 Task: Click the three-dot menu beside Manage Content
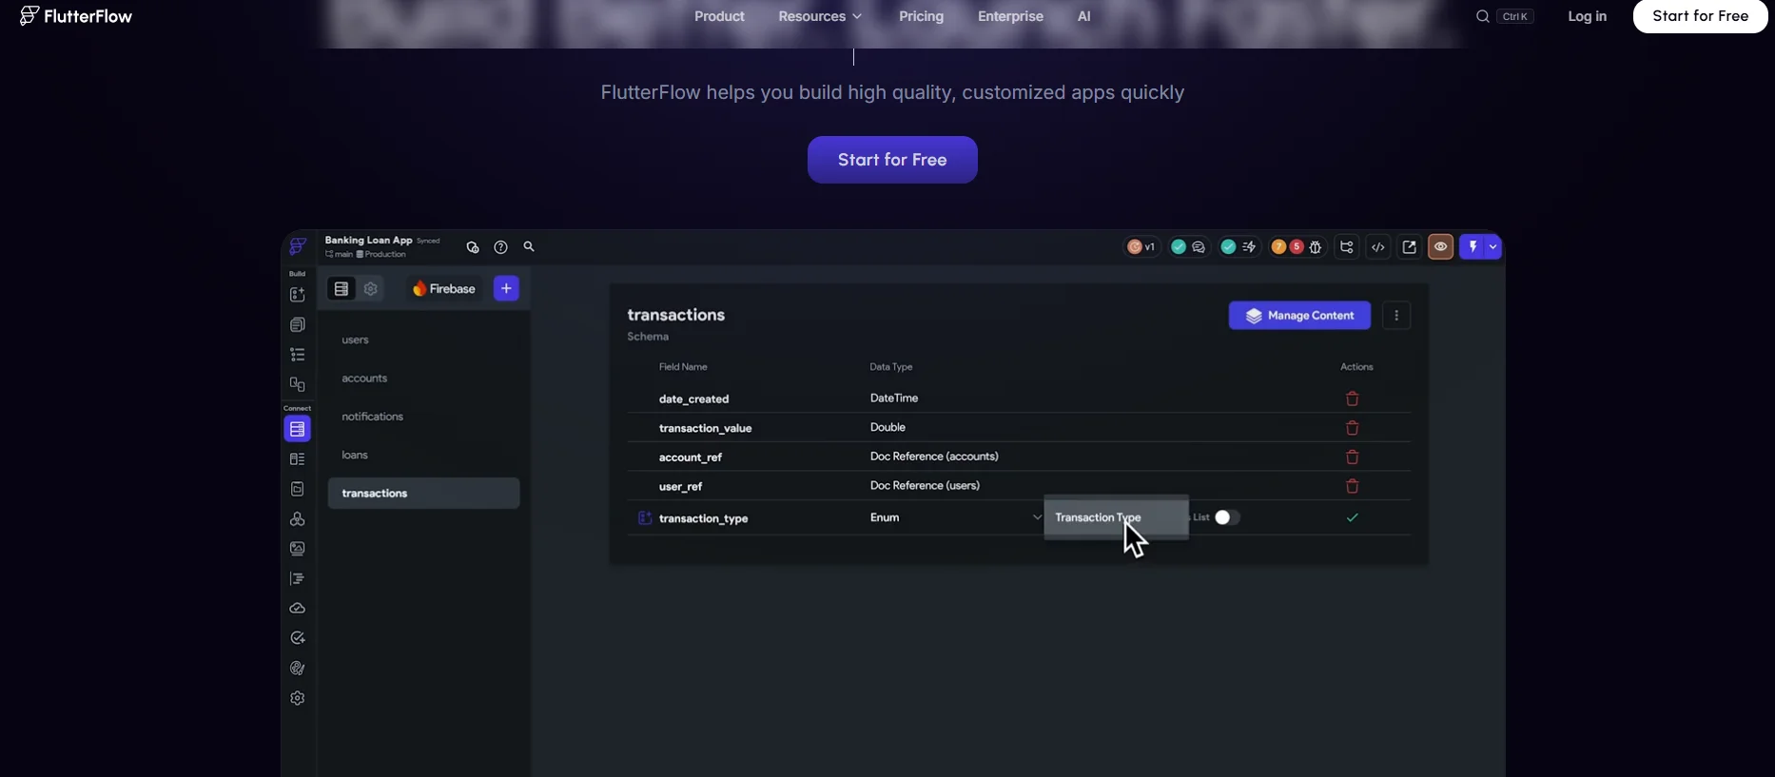(1396, 316)
